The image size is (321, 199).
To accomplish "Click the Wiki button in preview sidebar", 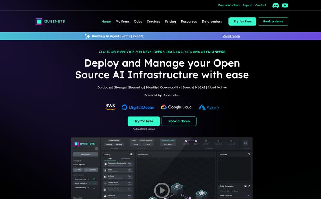I will point(78,170).
